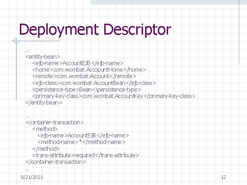The image size is (247, 185).
Task: Click the AcoountEJB ejb-name line under method
Action: tap(83, 135)
